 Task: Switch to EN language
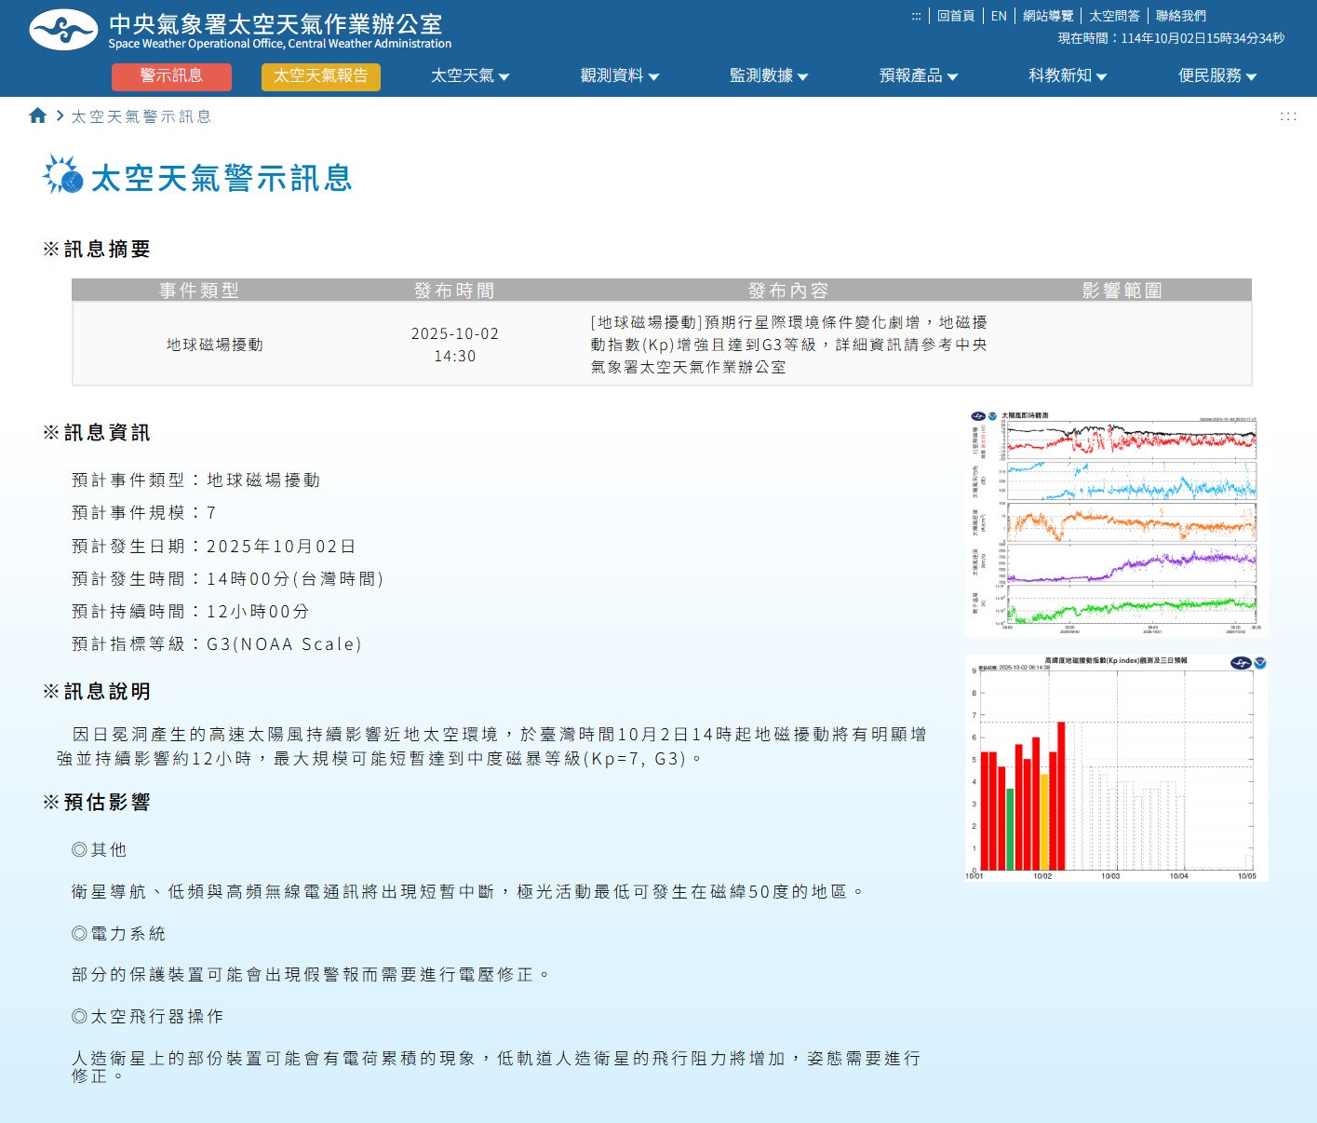click(x=999, y=16)
